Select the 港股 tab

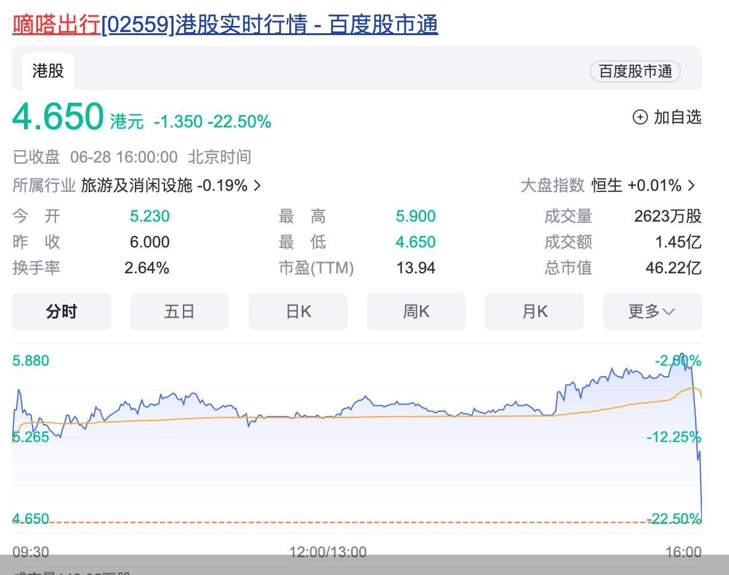(48, 71)
